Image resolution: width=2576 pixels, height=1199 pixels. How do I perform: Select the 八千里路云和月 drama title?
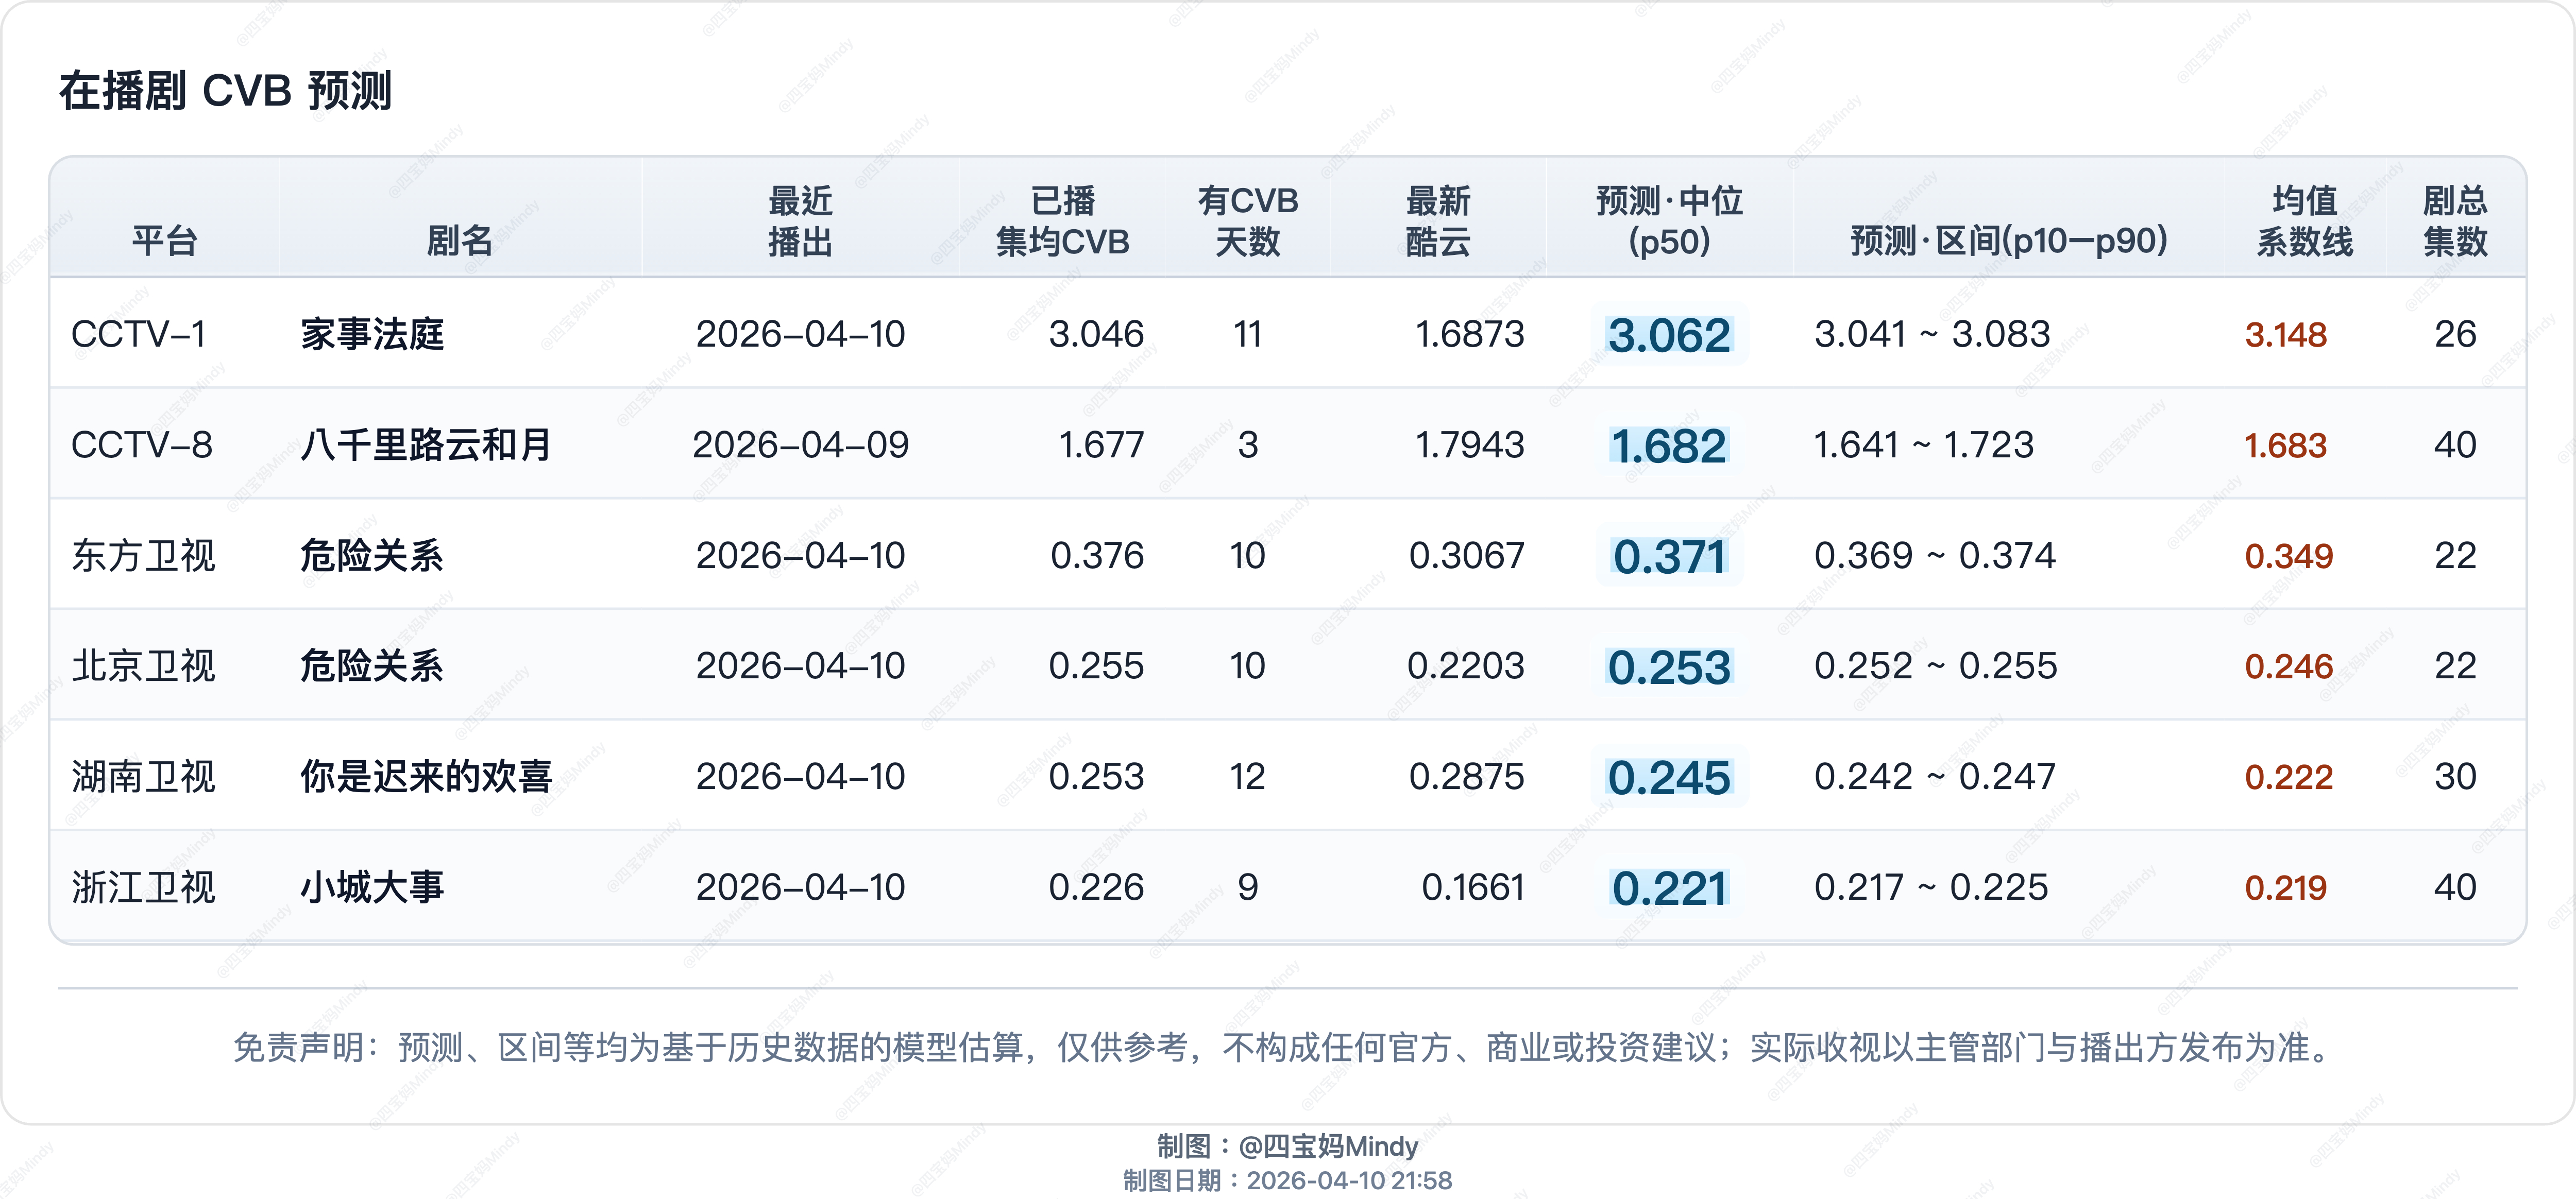(426, 445)
